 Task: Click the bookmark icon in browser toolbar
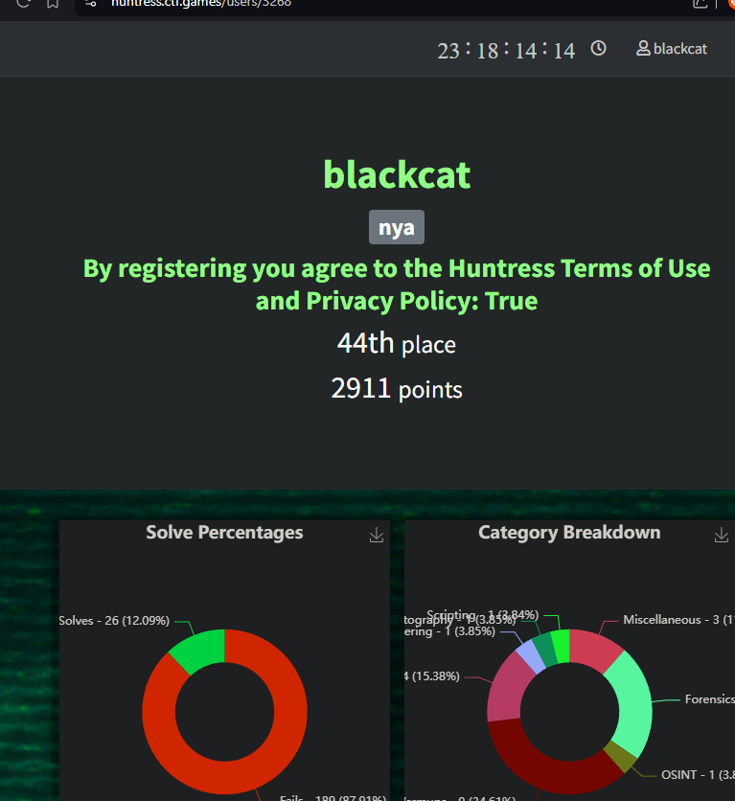click(x=53, y=4)
